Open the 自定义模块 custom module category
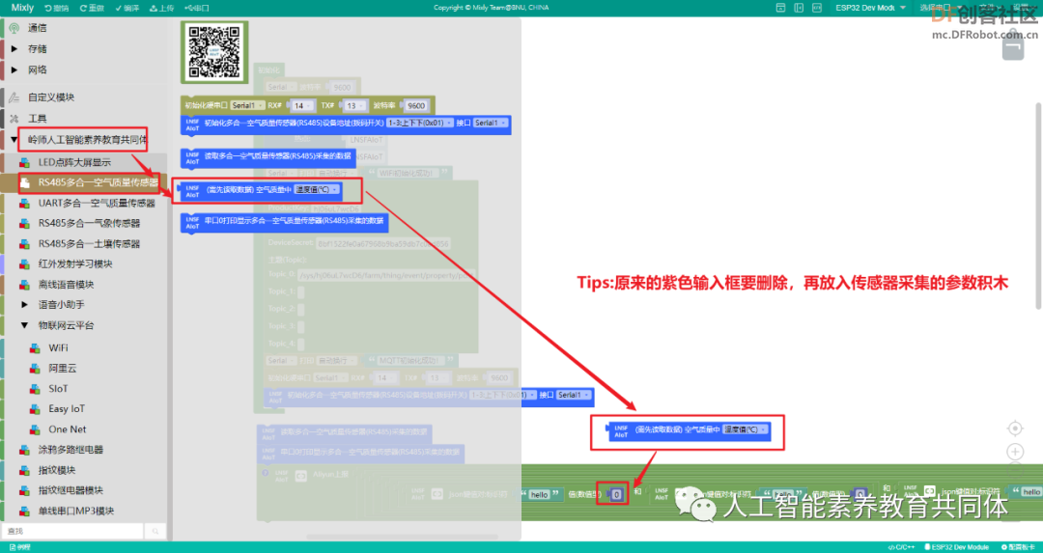 click(50, 97)
